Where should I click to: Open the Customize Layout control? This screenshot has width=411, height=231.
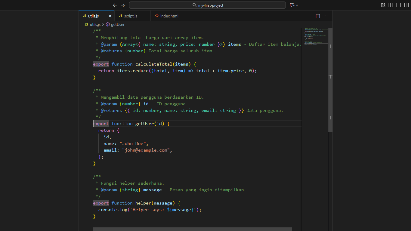click(383, 5)
